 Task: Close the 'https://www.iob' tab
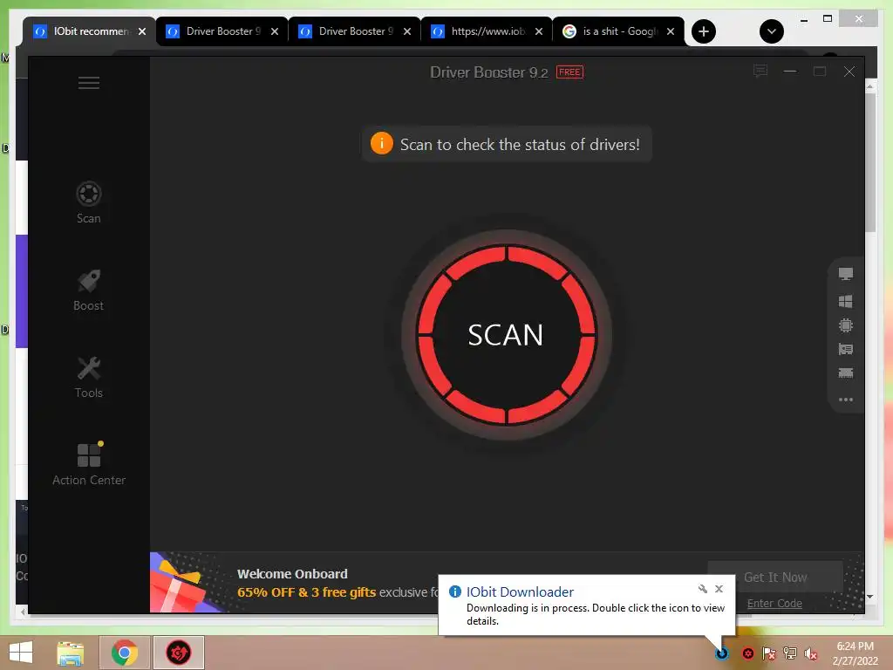[539, 31]
